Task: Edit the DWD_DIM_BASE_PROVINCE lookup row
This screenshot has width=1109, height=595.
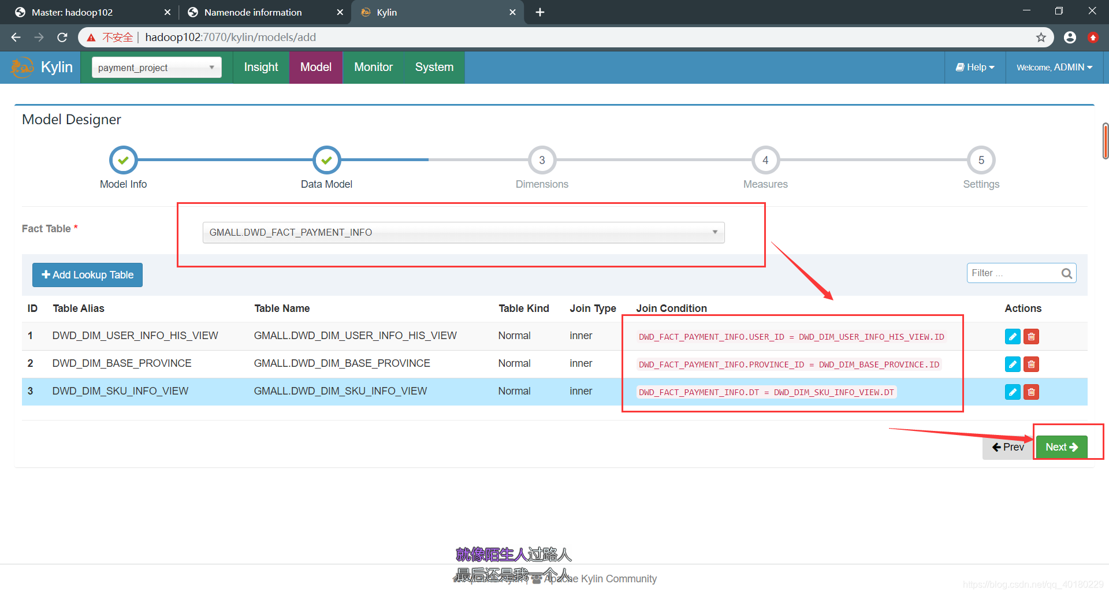Action: click(1013, 364)
